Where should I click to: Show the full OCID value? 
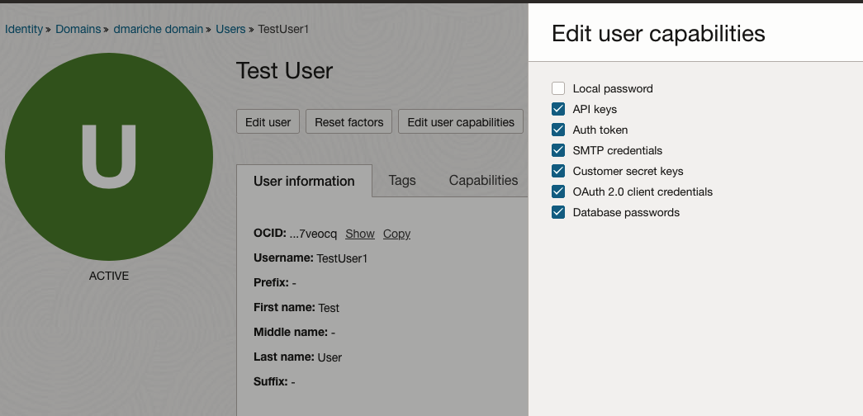tap(360, 234)
